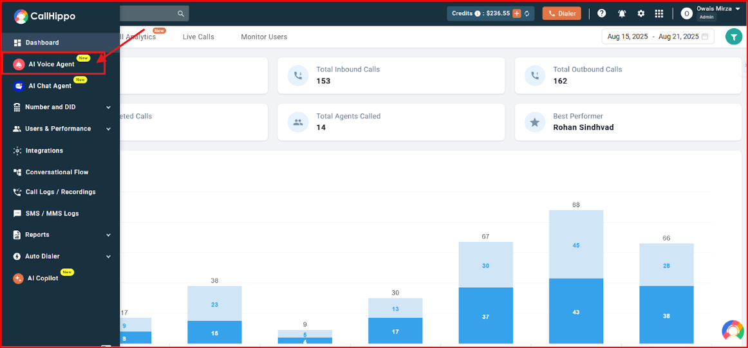Click the dark blue bar segment labeled 43
This screenshot has width=748, height=348.
coord(575,311)
